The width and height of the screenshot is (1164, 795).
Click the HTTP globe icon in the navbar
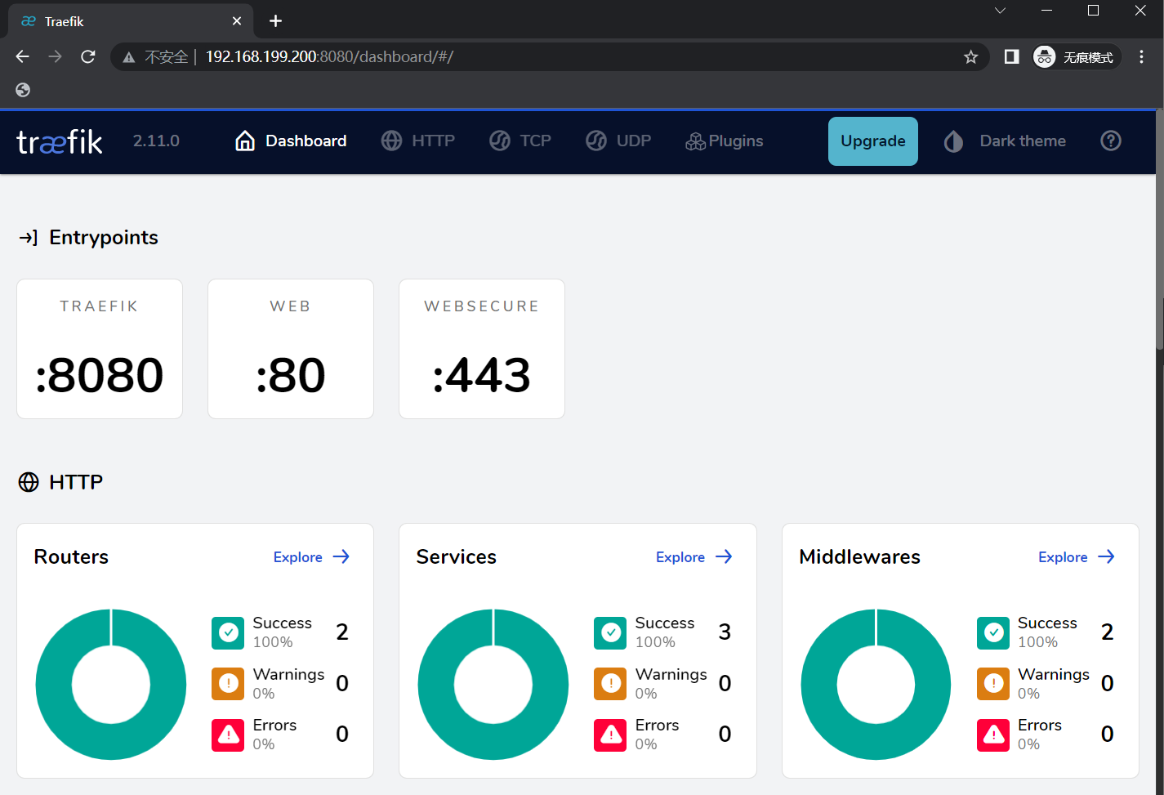pyautogui.click(x=391, y=141)
